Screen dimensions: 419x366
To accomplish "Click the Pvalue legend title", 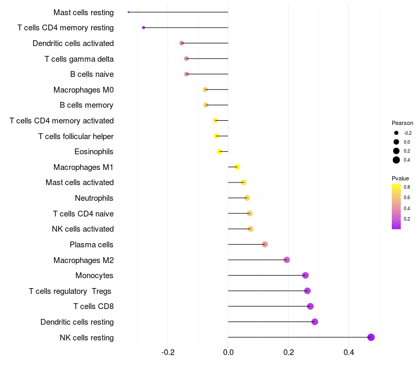I will [x=400, y=178].
